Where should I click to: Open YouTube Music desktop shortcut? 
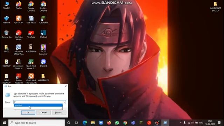click(x=19, y=35)
